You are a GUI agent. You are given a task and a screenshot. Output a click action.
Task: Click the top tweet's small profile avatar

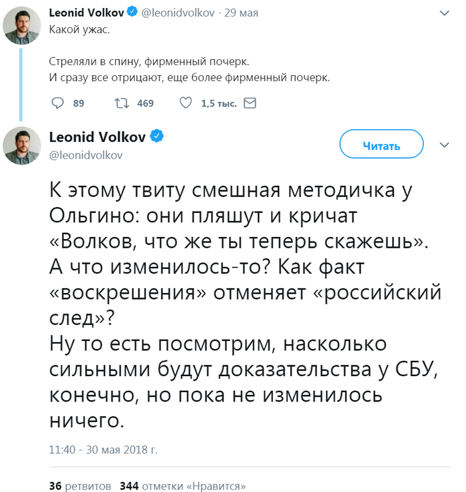(x=23, y=26)
